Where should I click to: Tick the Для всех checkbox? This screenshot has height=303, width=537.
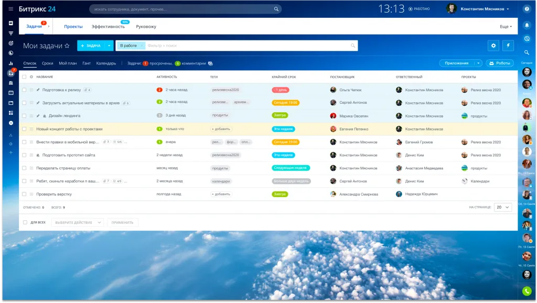click(x=25, y=222)
